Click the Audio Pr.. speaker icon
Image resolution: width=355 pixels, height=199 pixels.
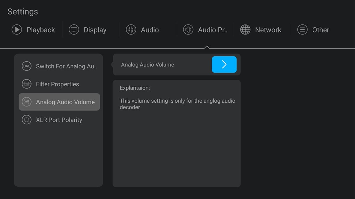click(188, 30)
